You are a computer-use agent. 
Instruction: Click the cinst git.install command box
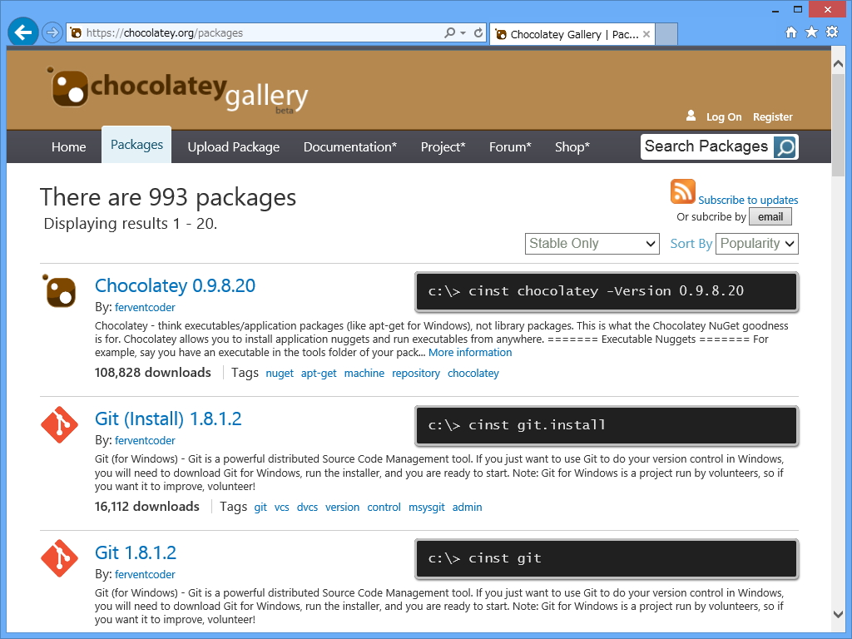(x=607, y=425)
